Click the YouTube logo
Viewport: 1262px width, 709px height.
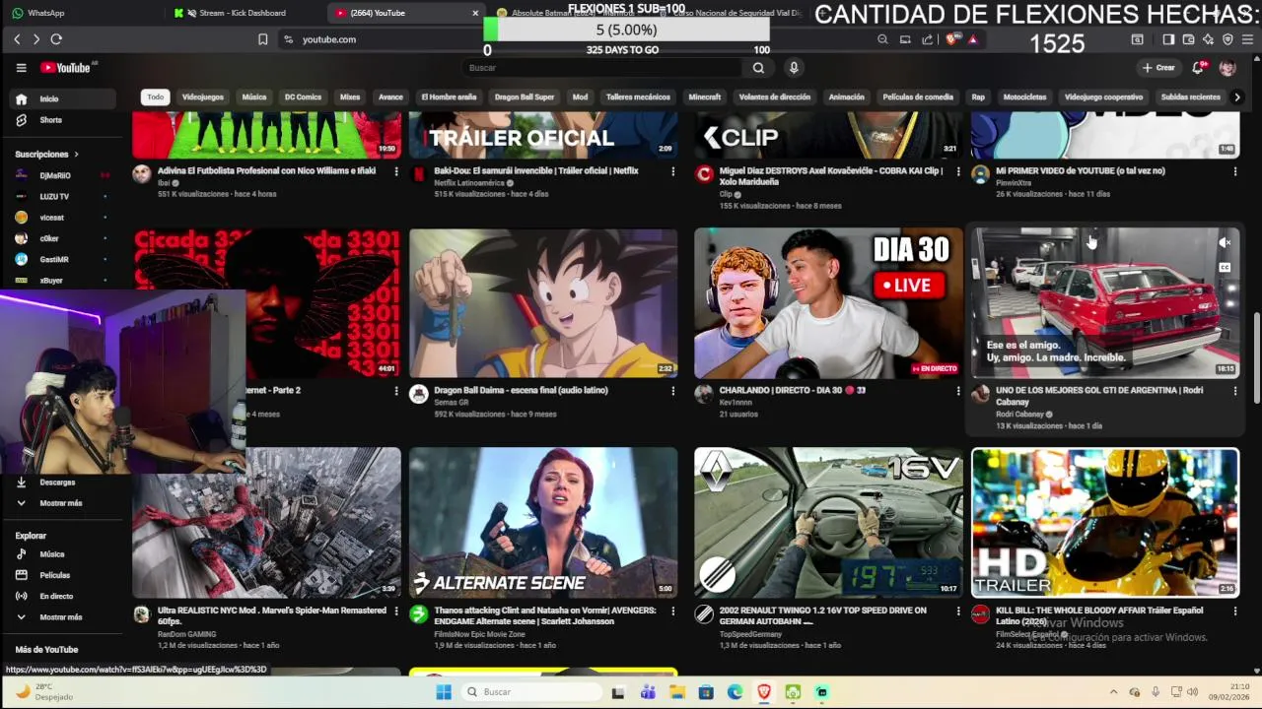pos(68,68)
